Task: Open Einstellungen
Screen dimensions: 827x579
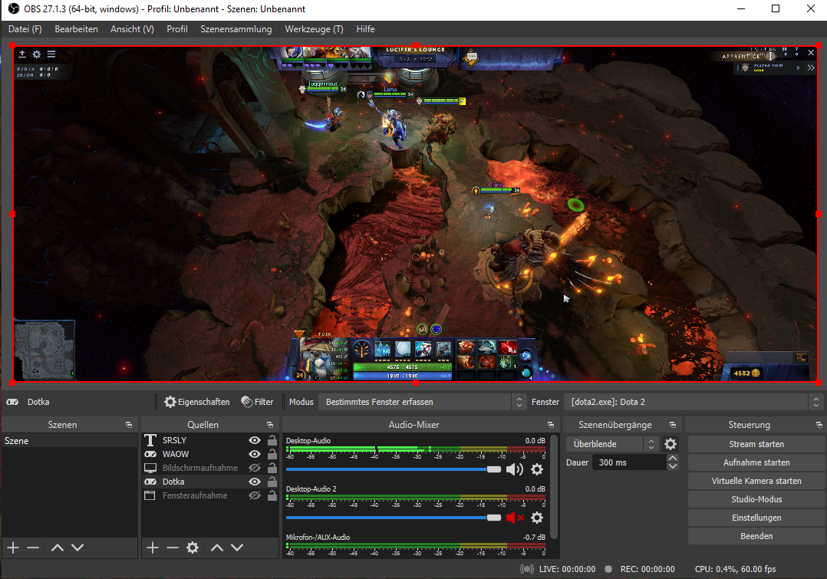Action: point(756,518)
